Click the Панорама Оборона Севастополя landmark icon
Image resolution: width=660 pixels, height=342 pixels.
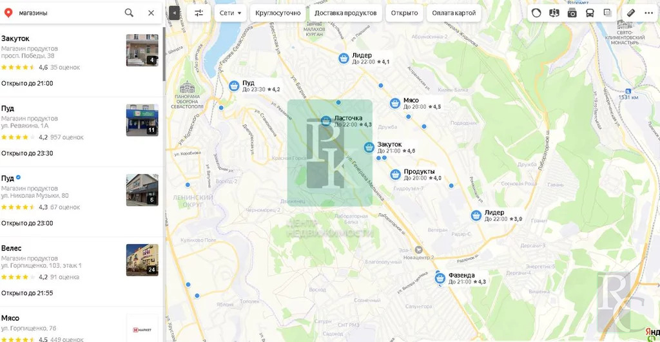[188, 88]
